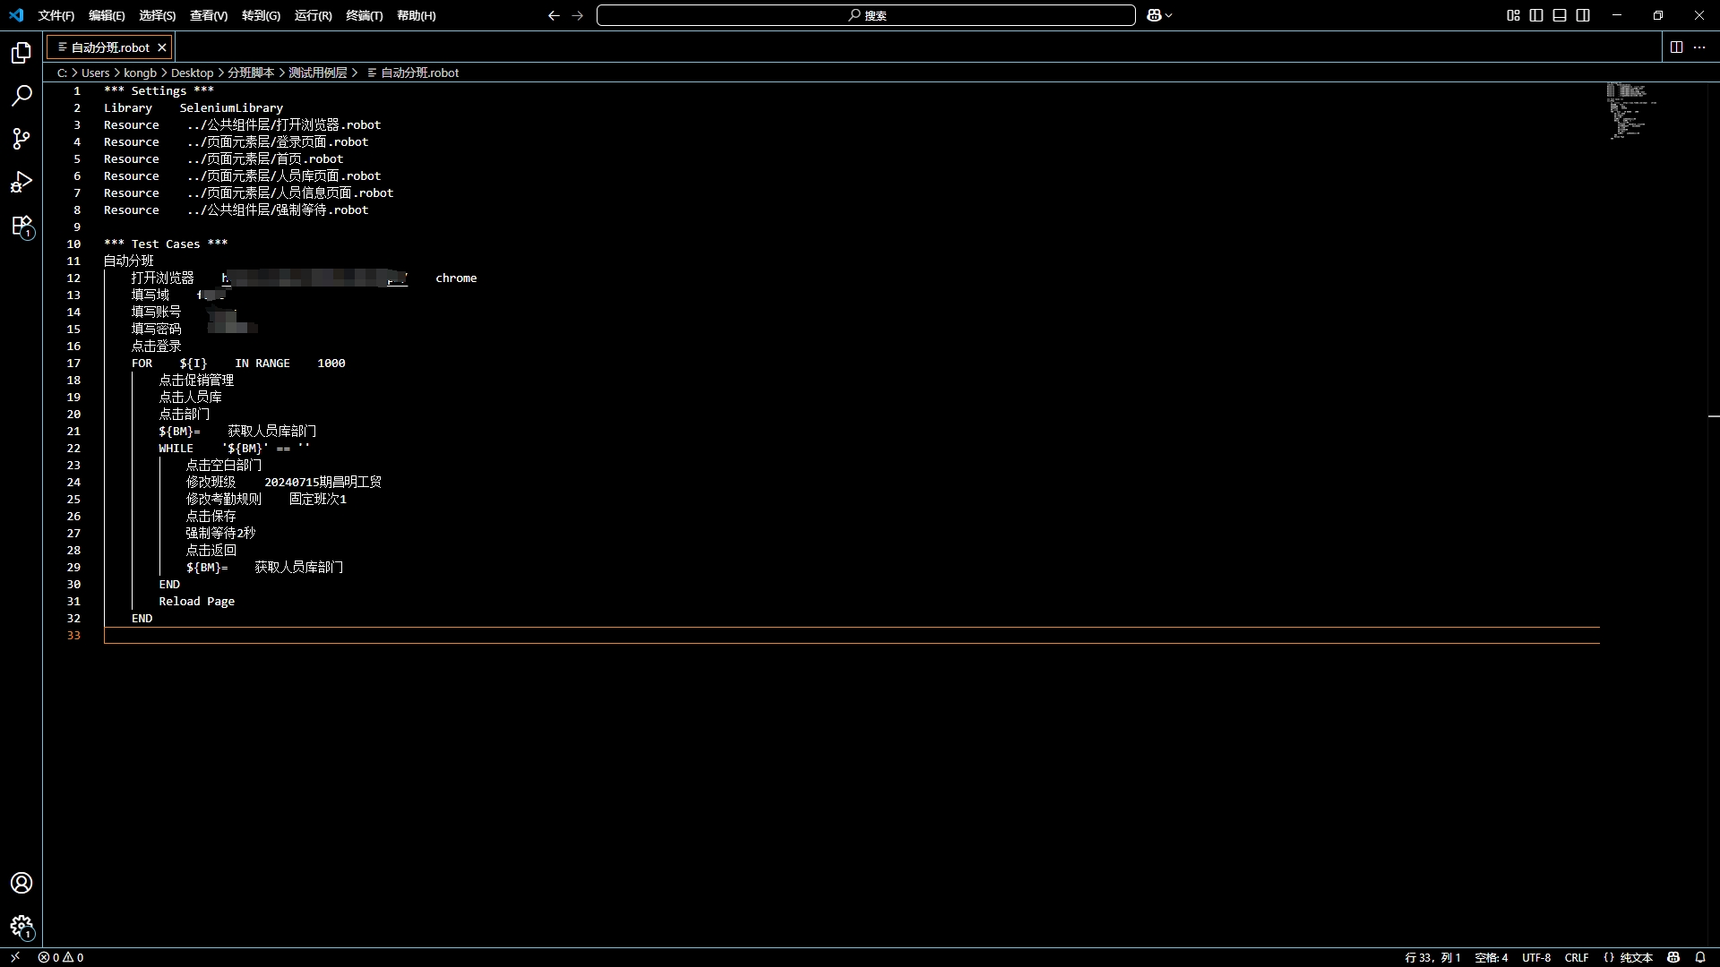The image size is (1720, 967).
Task: Toggle the bottom panel layout
Action: click(x=1560, y=15)
